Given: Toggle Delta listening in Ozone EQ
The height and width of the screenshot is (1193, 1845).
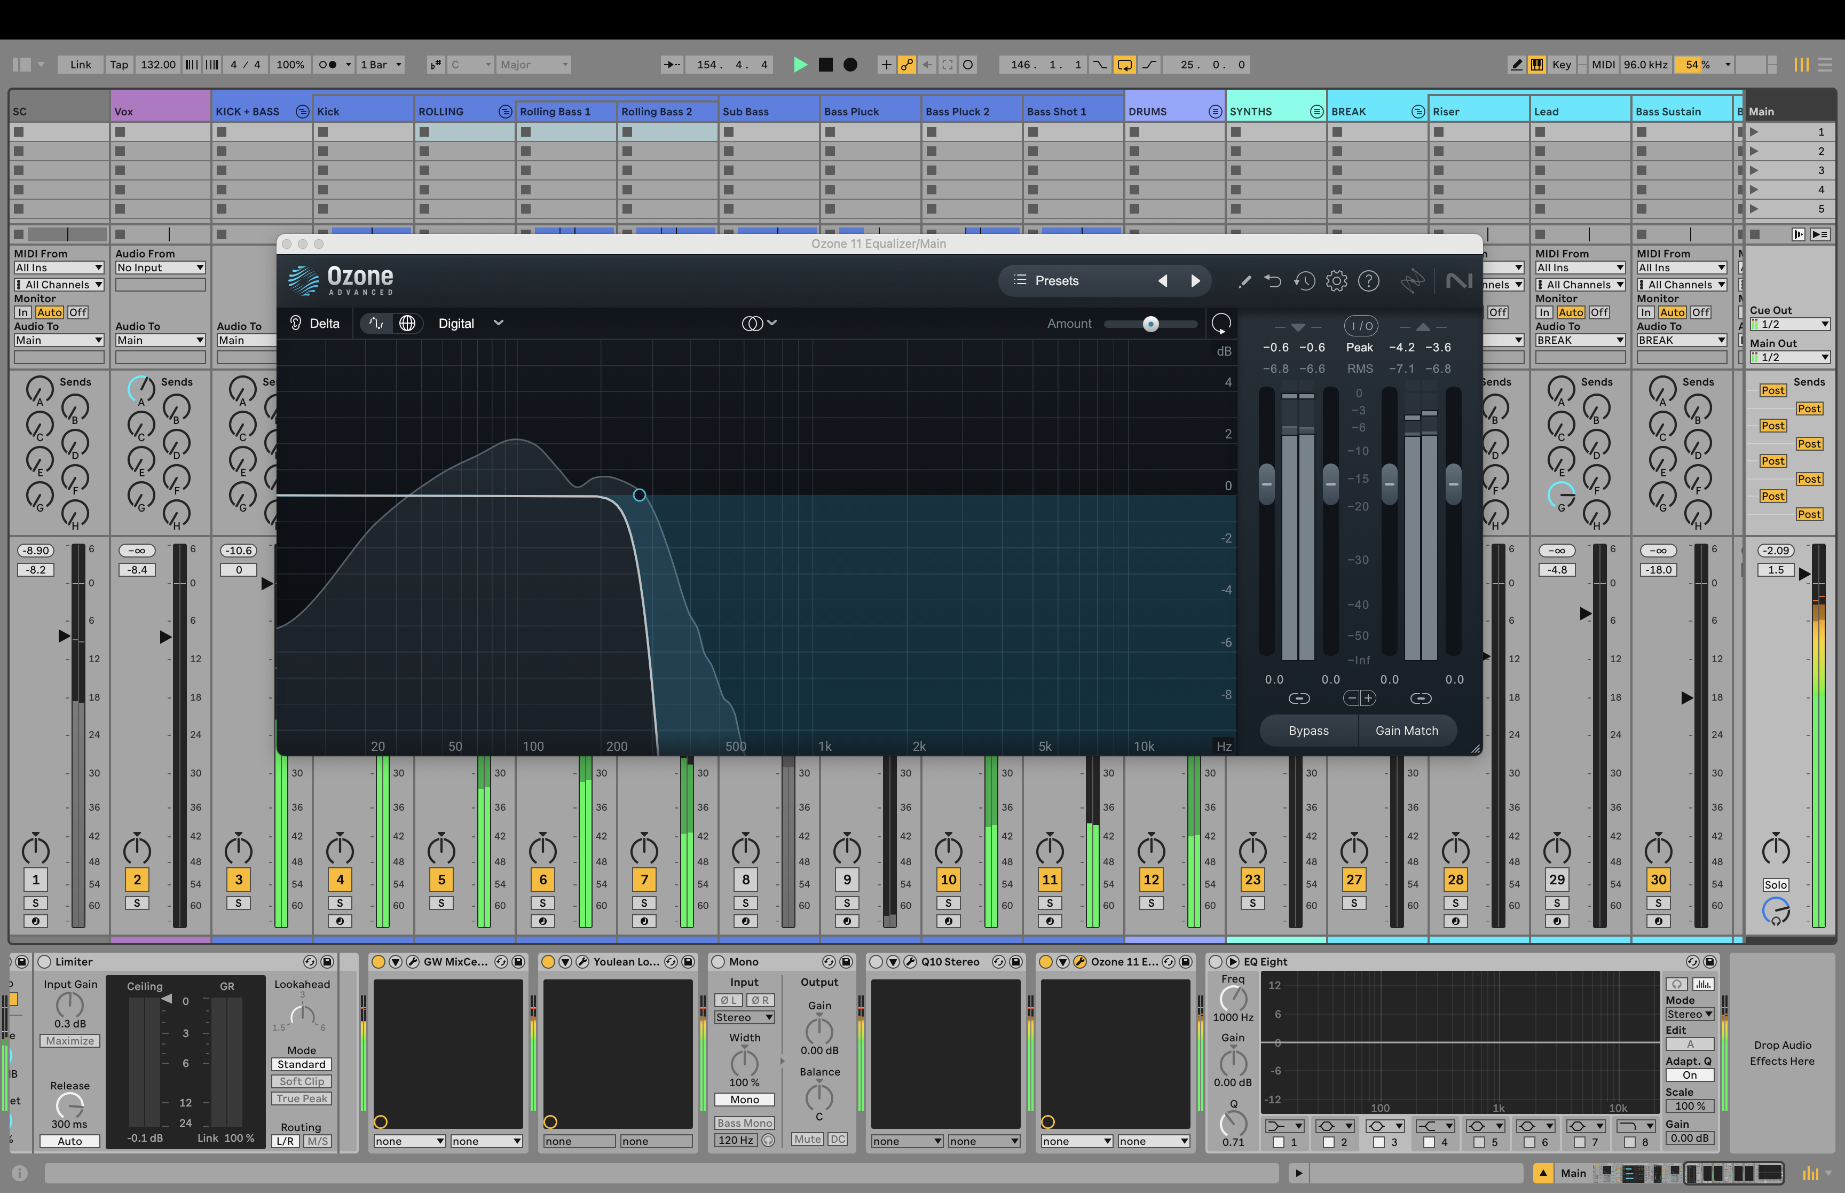Looking at the screenshot, I should point(315,324).
